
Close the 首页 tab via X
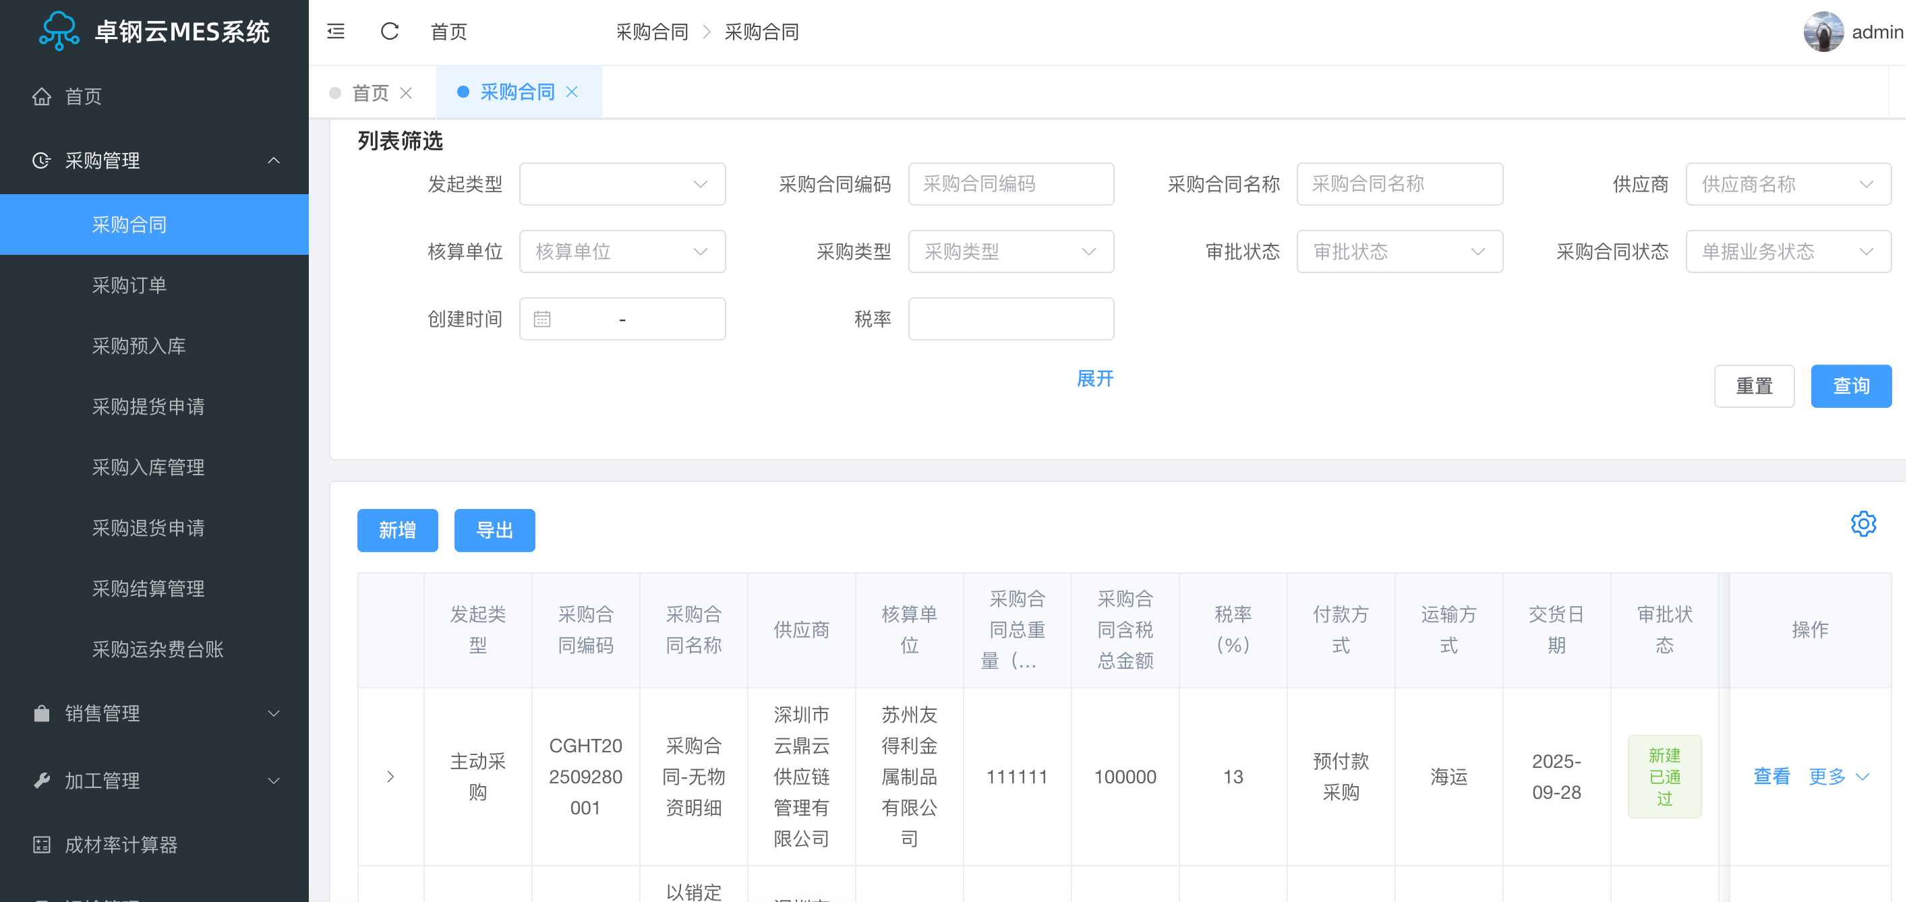click(406, 93)
